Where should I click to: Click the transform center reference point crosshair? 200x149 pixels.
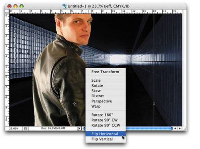[74, 104]
